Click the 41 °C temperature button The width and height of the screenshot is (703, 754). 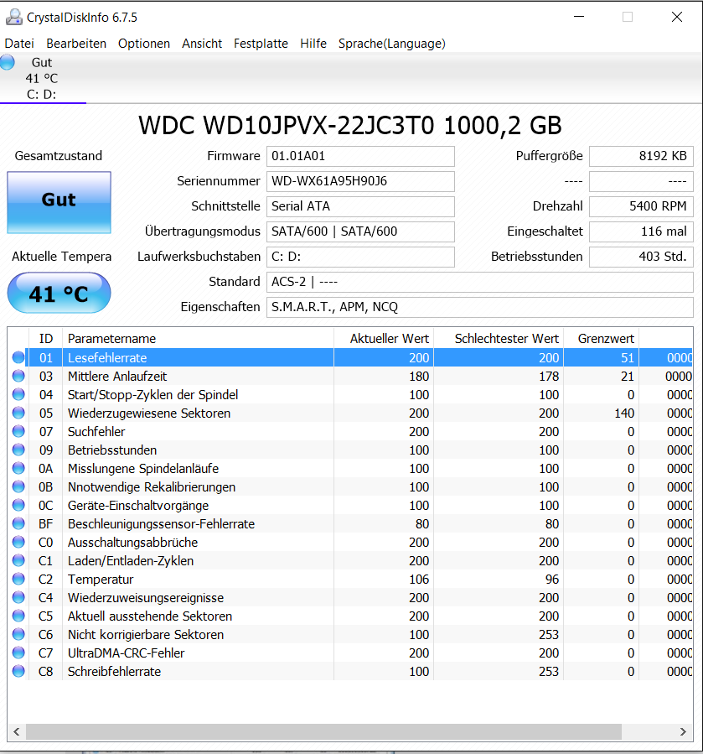(59, 293)
